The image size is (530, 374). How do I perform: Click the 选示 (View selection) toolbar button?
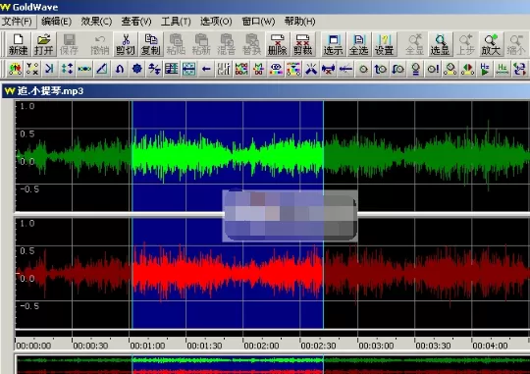pyautogui.click(x=334, y=44)
